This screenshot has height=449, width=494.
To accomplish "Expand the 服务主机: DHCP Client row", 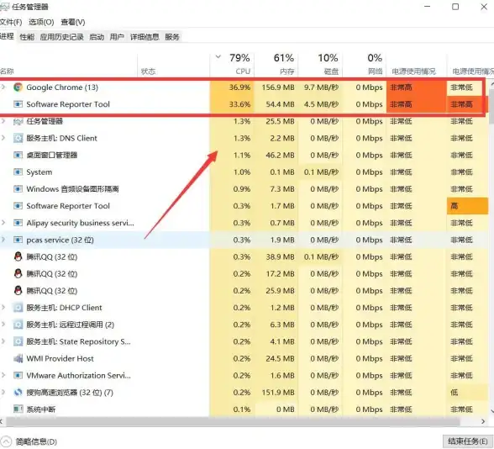I will click(3, 308).
